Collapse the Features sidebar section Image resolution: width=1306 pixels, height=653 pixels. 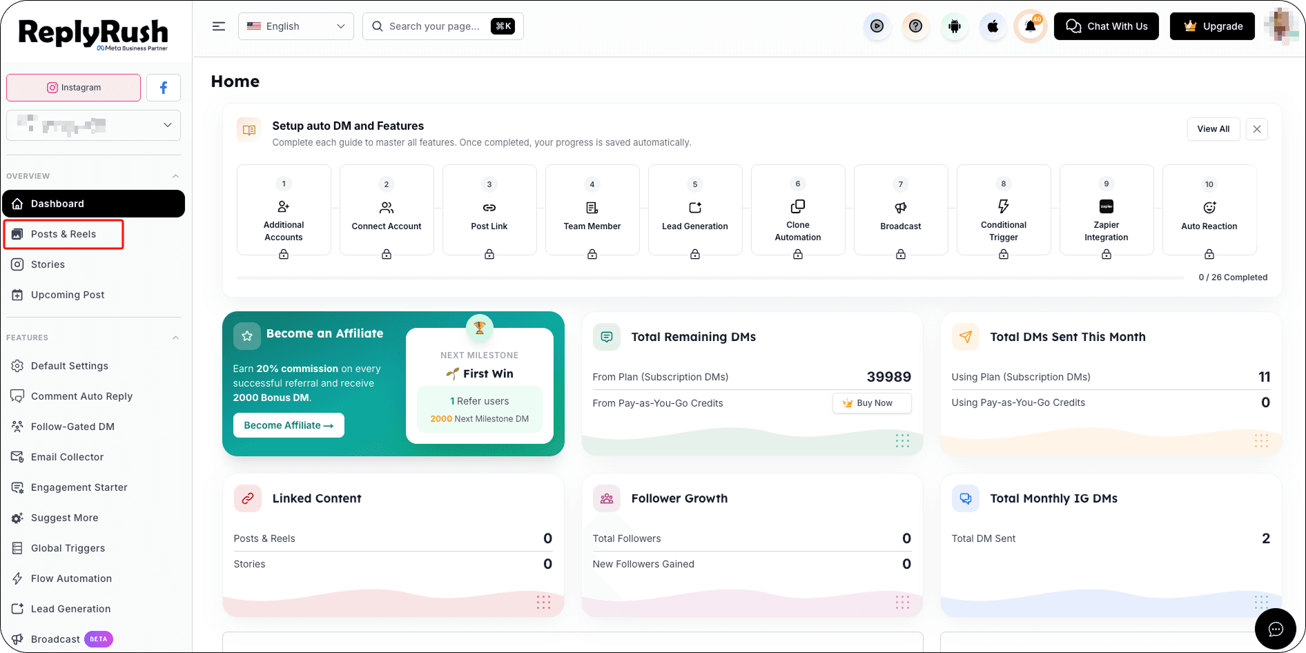coord(175,338)
